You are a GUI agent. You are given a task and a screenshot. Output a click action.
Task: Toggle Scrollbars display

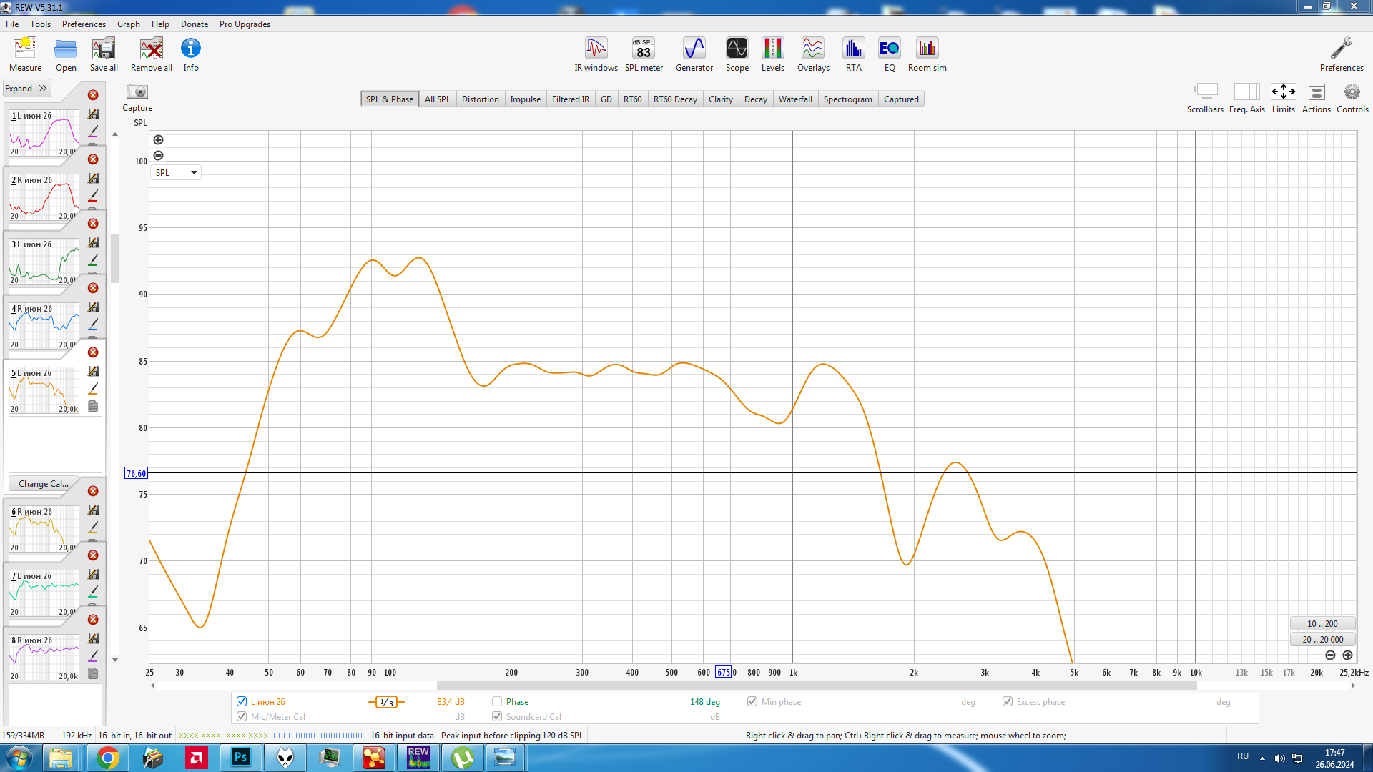pos(1205,92)
